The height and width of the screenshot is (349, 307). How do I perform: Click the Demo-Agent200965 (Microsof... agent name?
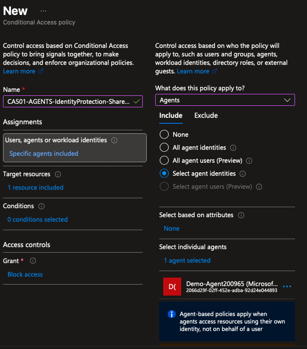tap(232, 284)
